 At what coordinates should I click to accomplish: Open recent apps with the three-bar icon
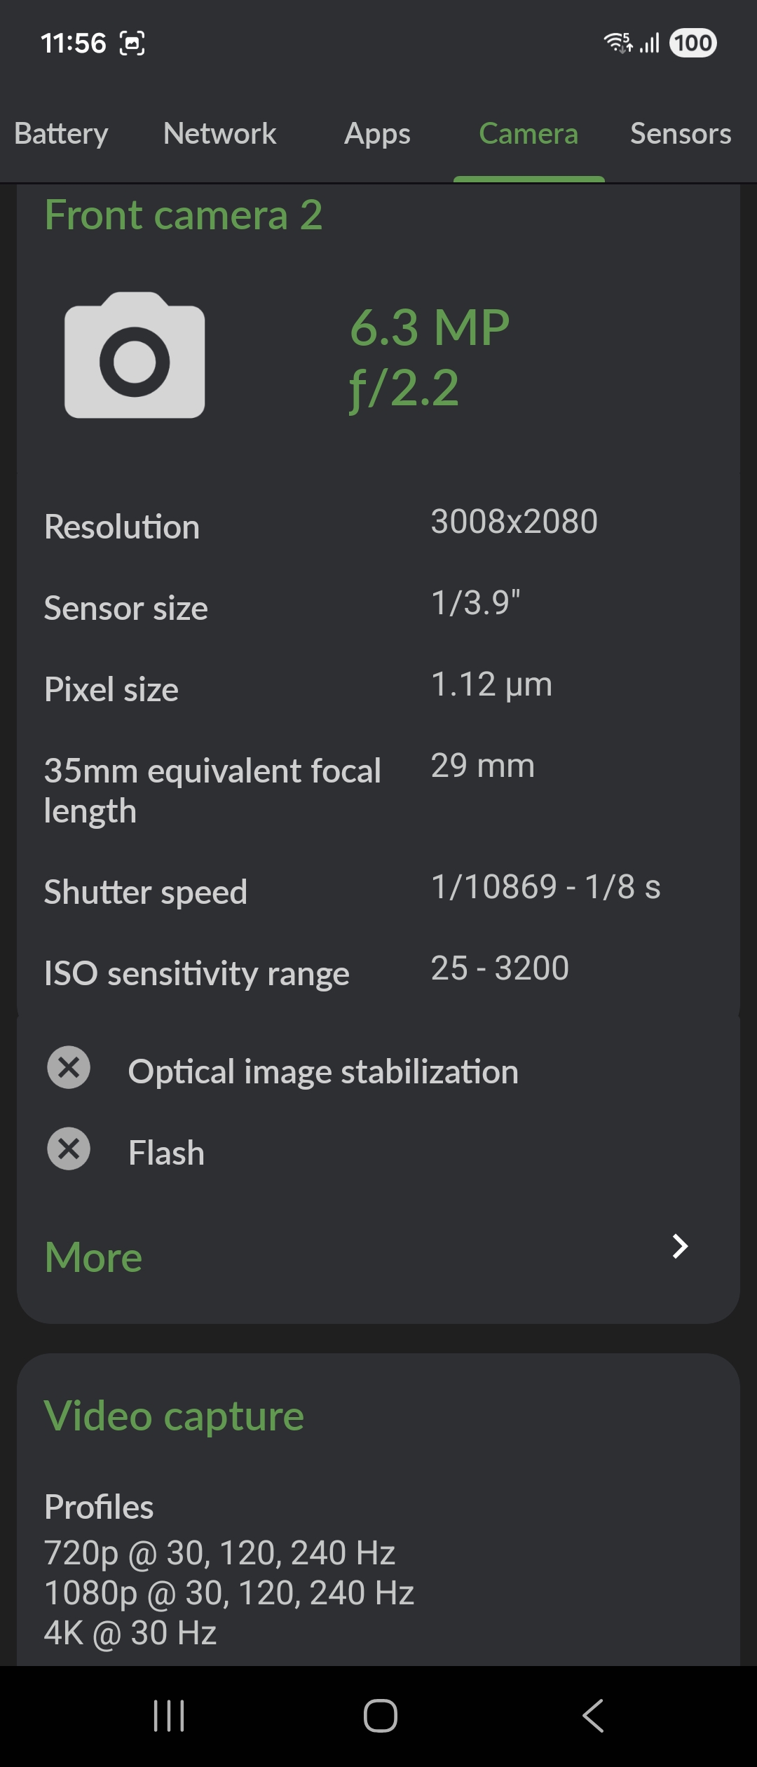coord(169,1716)
